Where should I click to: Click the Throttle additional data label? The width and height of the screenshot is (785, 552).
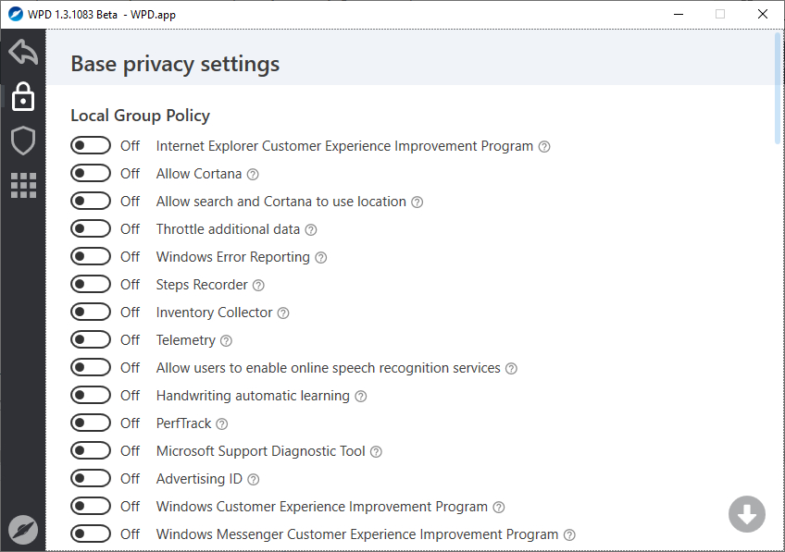pyautogui.click(x=228, y=229)
